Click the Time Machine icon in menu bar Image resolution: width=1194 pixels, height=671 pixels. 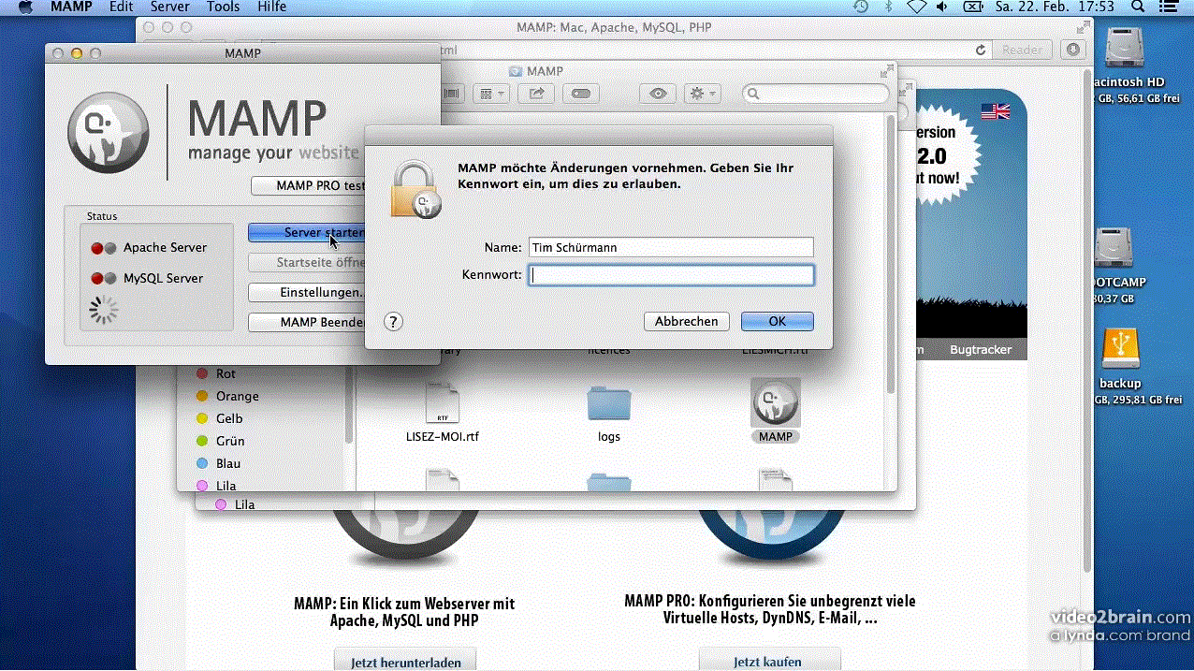tap(861, 7)
